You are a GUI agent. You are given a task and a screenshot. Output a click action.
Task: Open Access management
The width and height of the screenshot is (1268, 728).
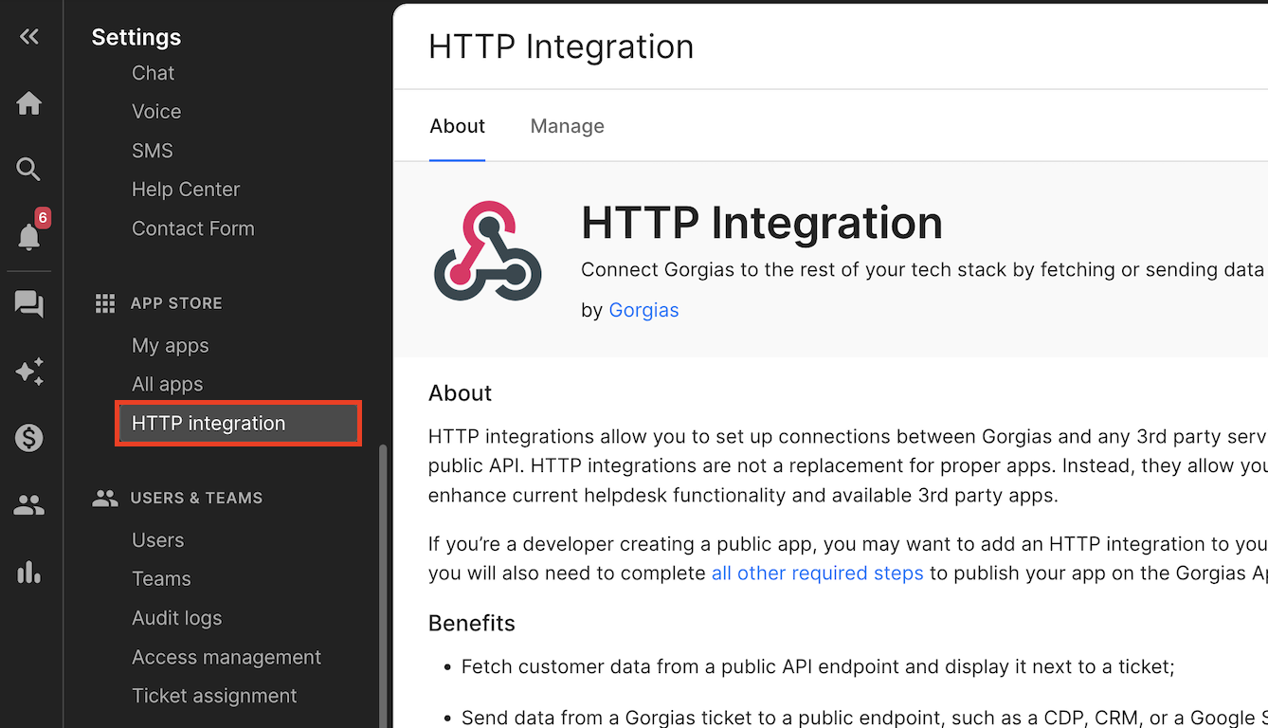click(226, 658)
